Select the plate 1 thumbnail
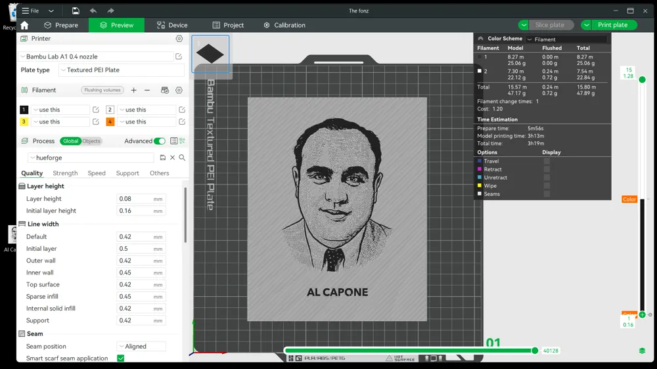Viewport: 657px width, 369px height. [210, 54]
